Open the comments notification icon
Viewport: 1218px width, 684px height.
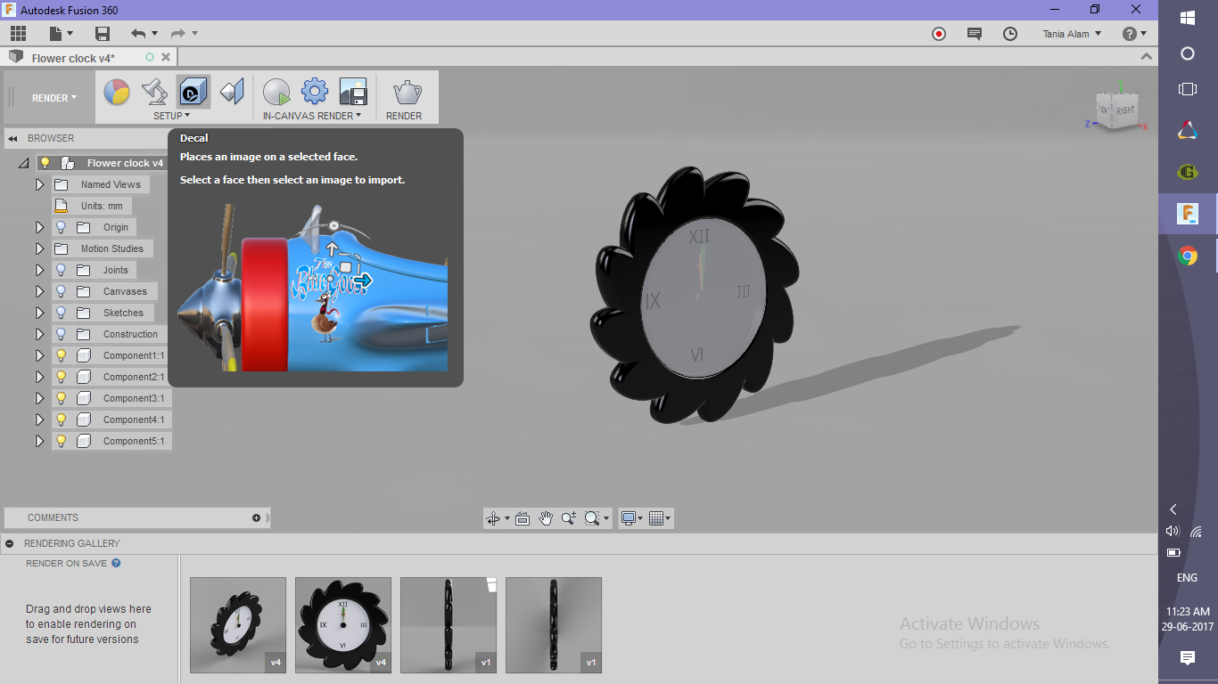tap(975, 34)
